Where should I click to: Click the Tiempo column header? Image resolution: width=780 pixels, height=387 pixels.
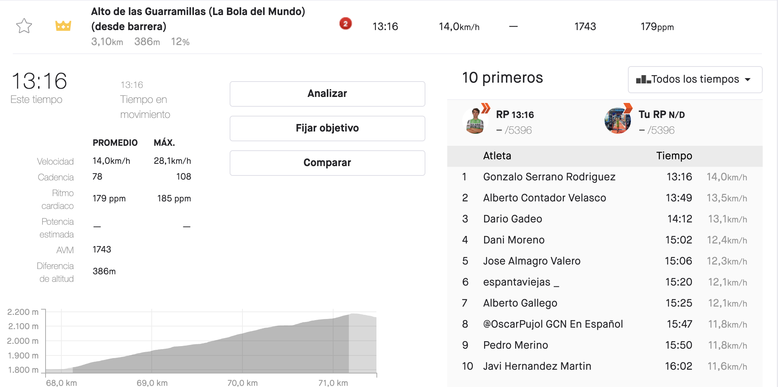coord(674,156)
